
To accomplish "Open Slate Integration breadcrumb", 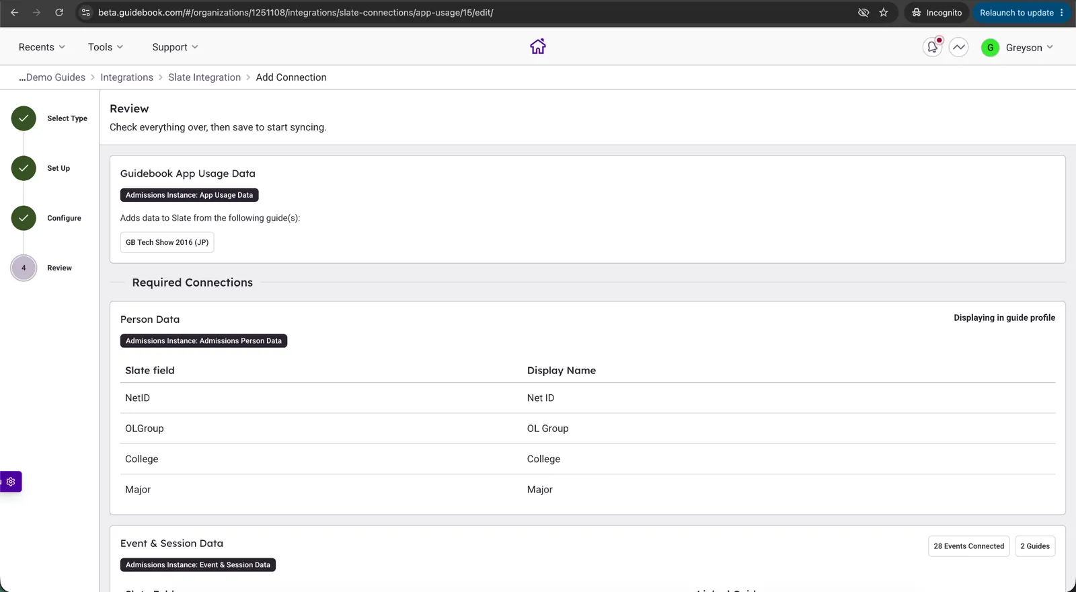I will coord(204,77).
